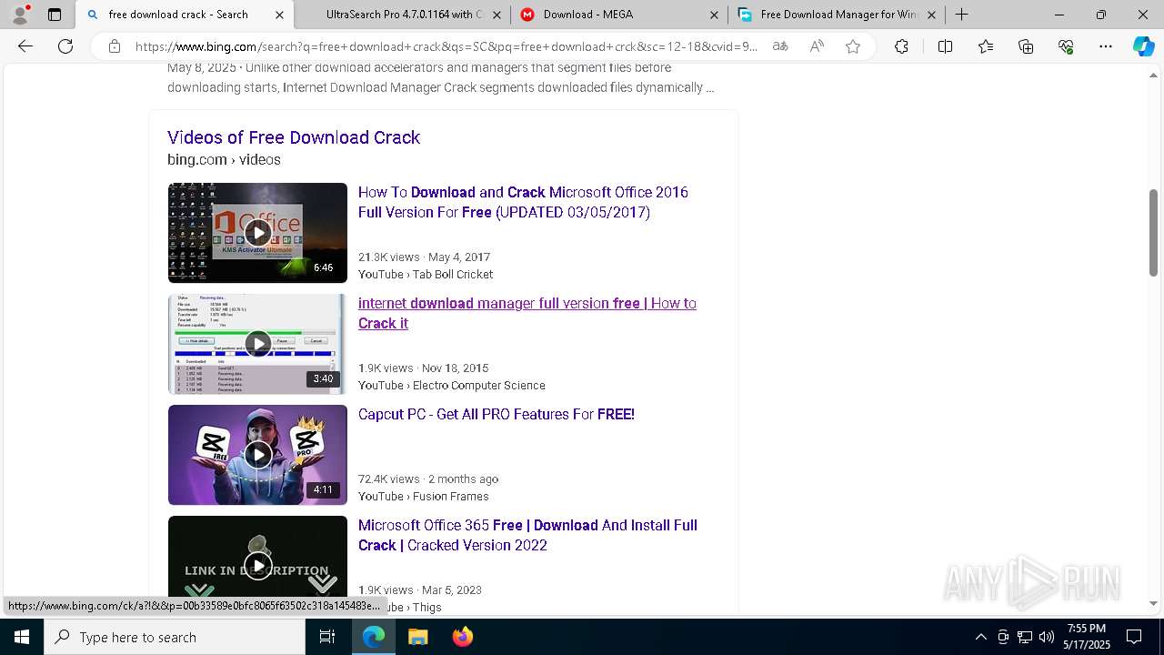Screen dimensions: 1164x655
Task: Click the 21.3K views · May 4, 2017 text
Action: 424,257
